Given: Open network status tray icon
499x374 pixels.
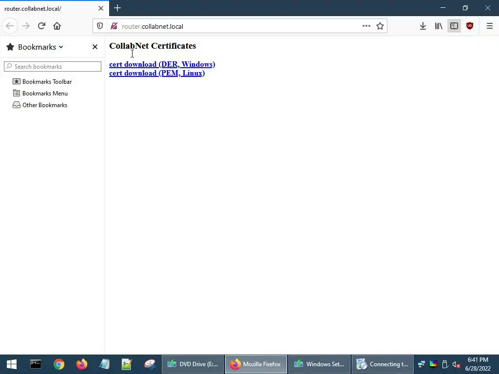Looking at the screenshot, I should 422,364.
